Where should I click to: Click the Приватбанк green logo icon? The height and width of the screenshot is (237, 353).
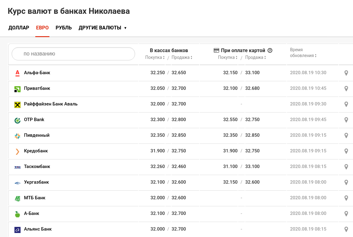click(17, 89)
